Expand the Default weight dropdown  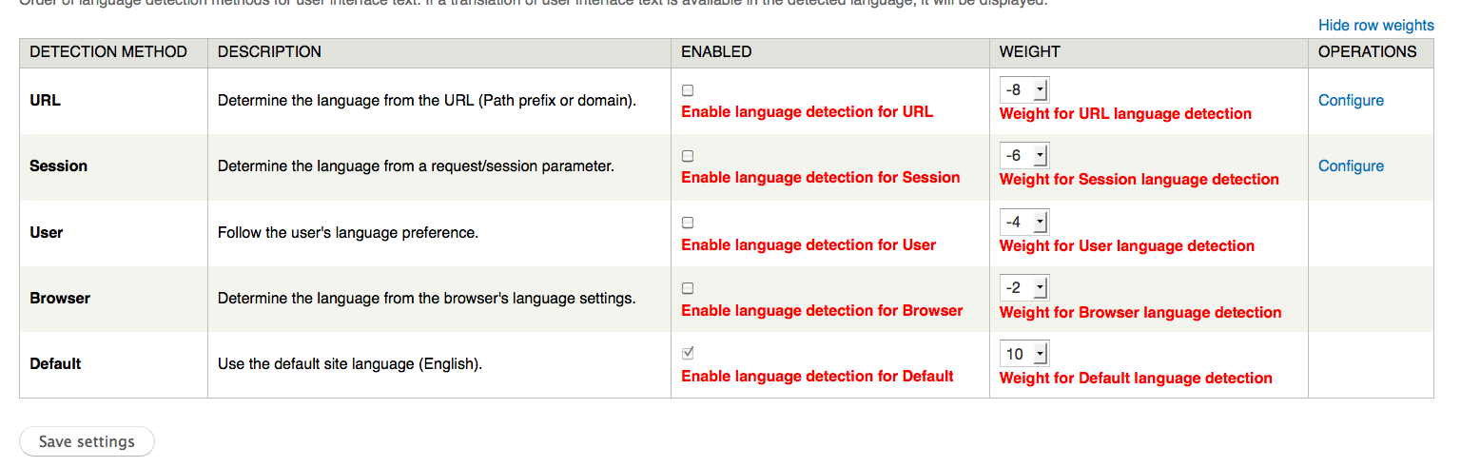coord(1023,354)
